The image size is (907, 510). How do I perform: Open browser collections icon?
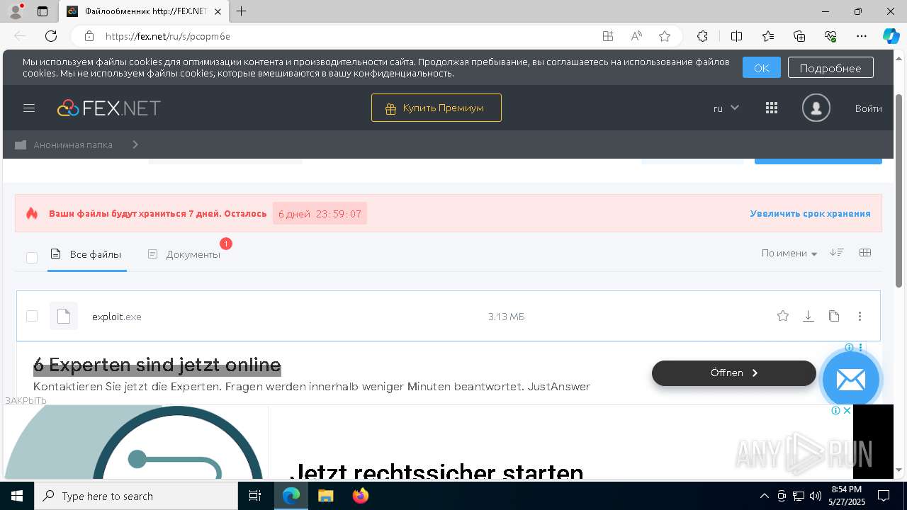click(x=799, y=36)
